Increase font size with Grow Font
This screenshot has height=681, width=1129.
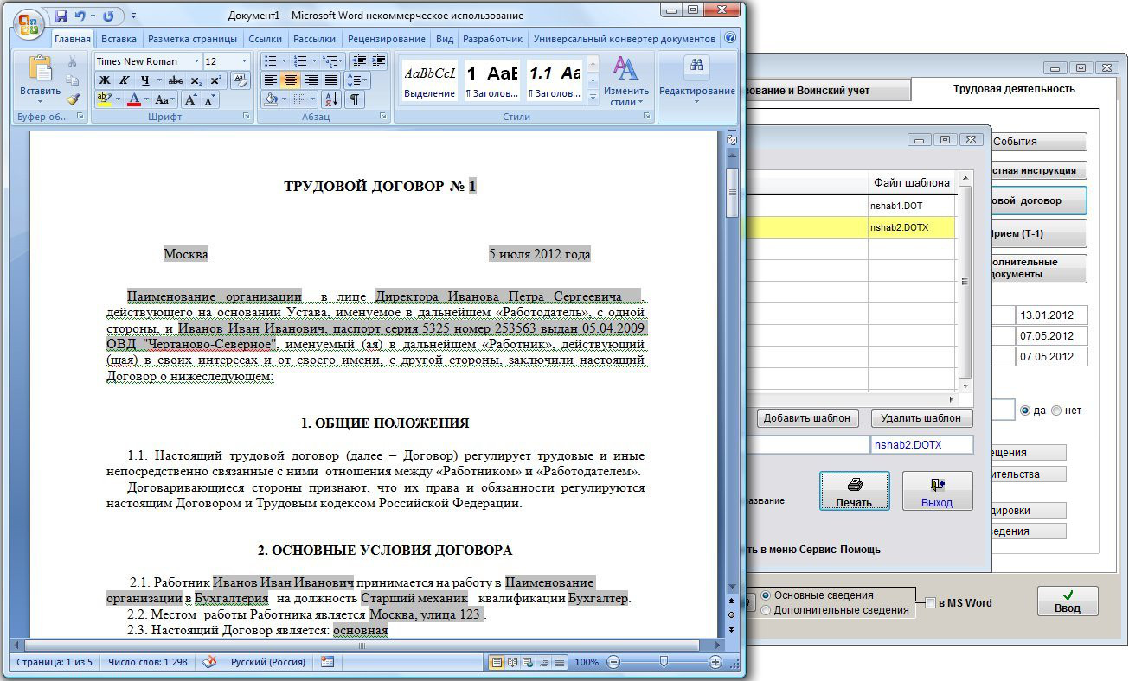pyautogui.click(x=191, y=100)
